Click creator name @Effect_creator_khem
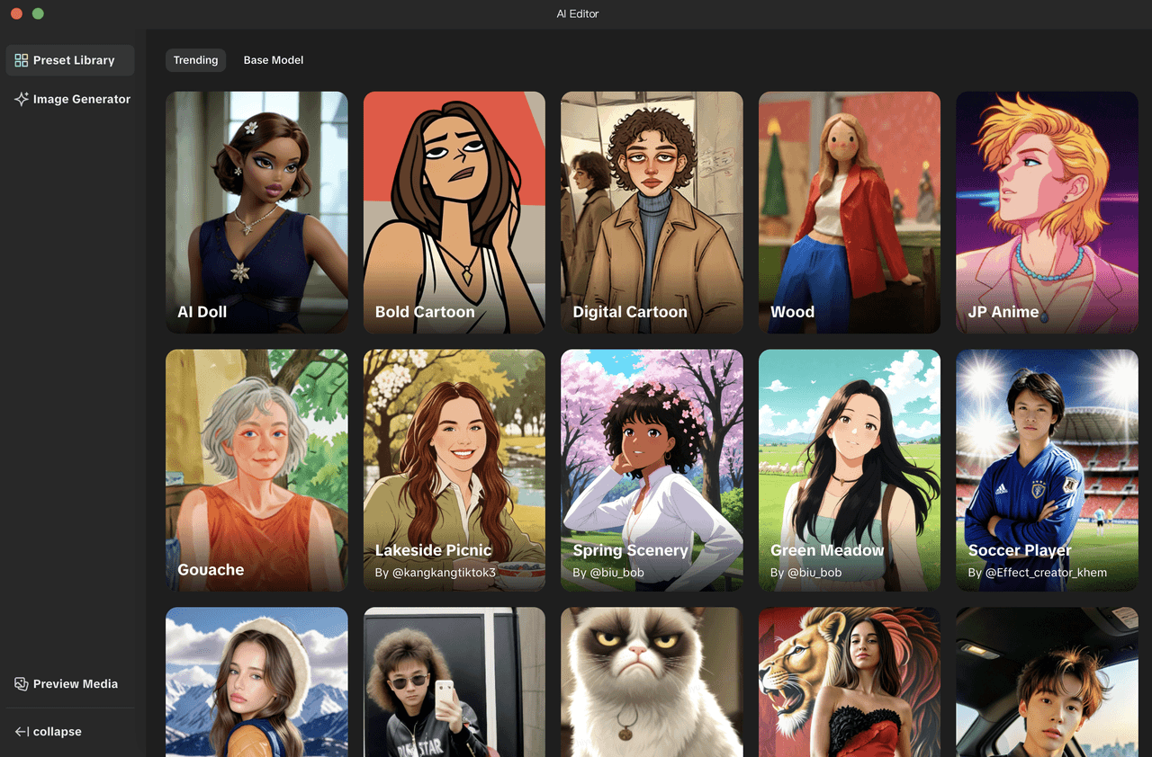 click(1046, 573)
